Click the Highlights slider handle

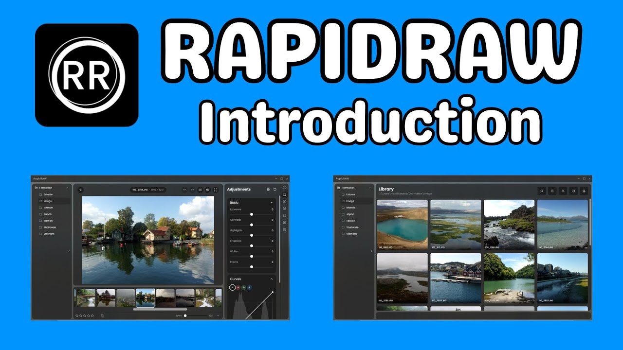click(x=252, y=235)
